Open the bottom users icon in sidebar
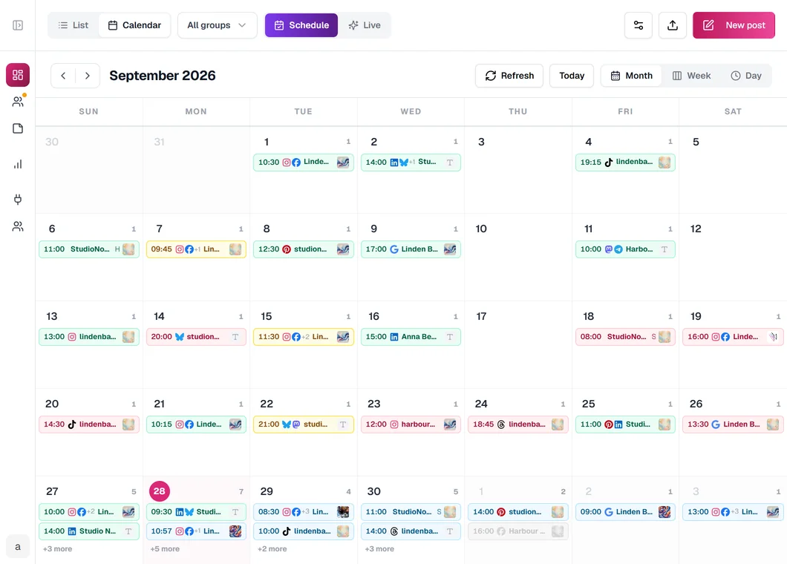787x564 pixels. click(x=18, y=226)
